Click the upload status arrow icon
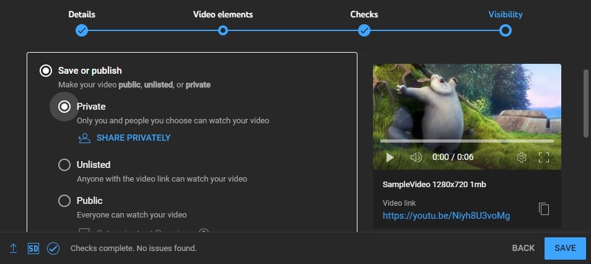 (x=13, y=248)
